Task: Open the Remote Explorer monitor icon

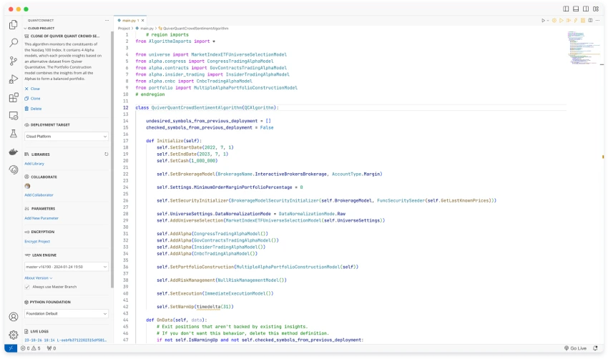Action: click(13, 116)
